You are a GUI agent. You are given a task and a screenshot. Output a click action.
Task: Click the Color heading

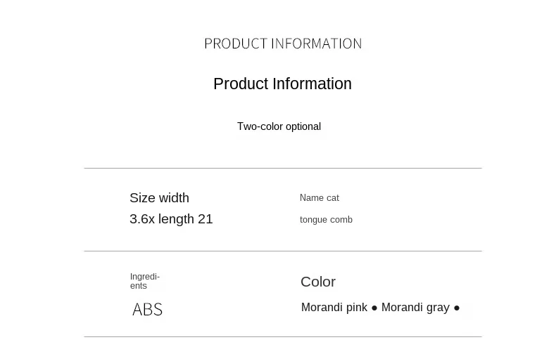point(318,282)
